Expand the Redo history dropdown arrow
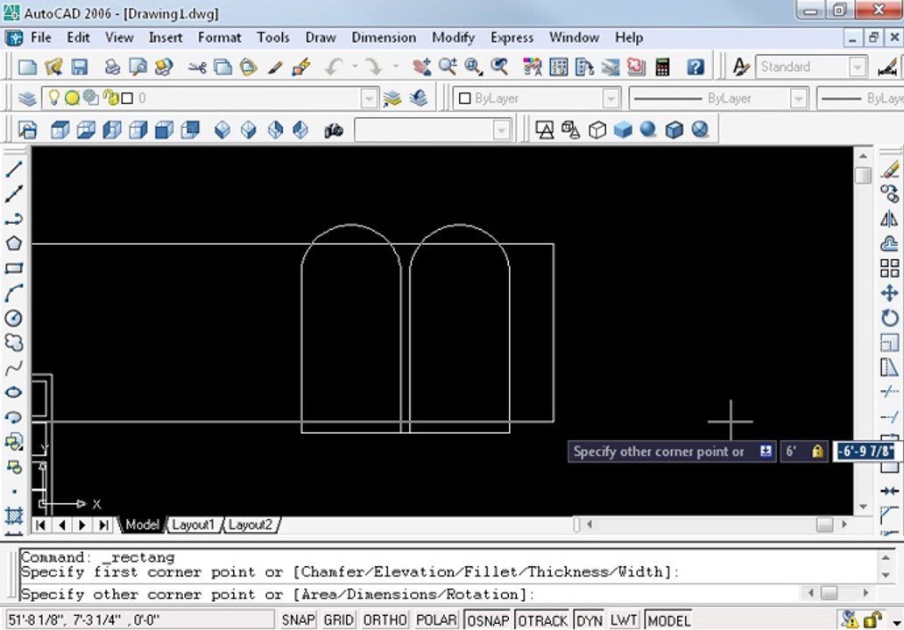 tap(396, 66)
